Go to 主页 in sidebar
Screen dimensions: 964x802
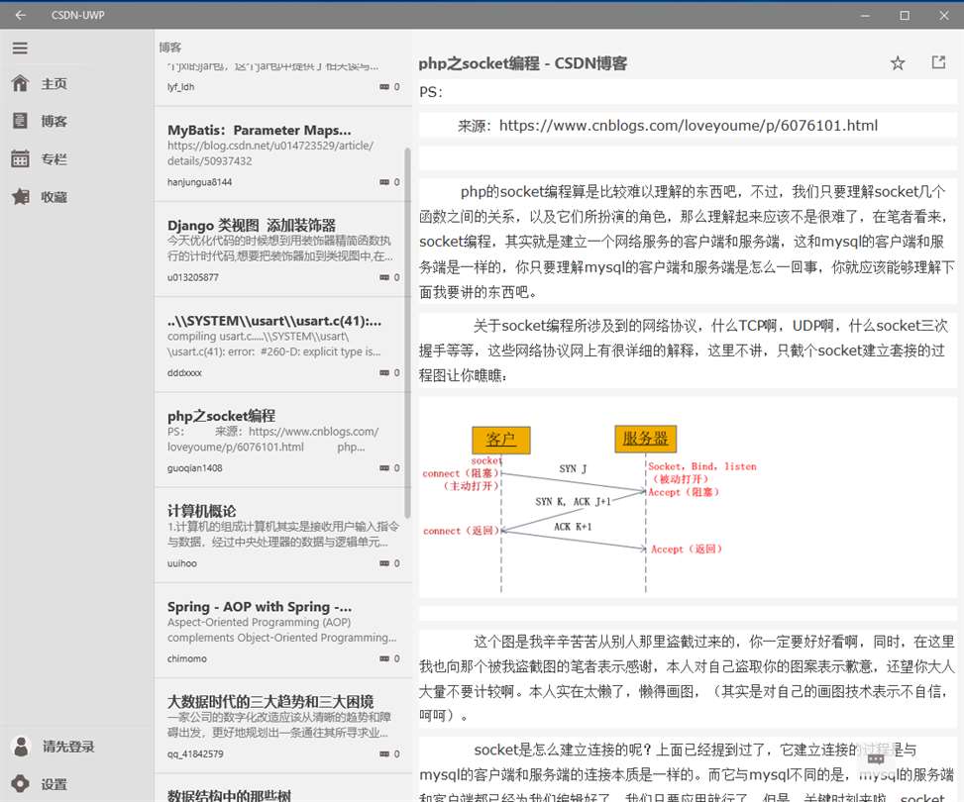[x=54, y=83]
